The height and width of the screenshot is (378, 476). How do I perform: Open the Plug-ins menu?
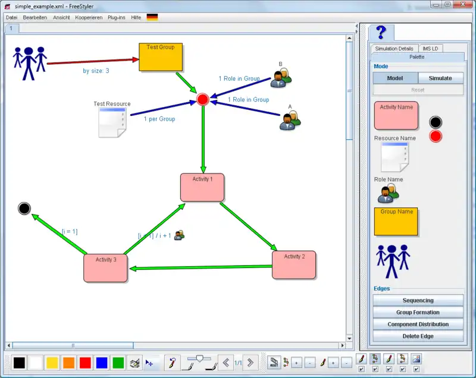117,17
